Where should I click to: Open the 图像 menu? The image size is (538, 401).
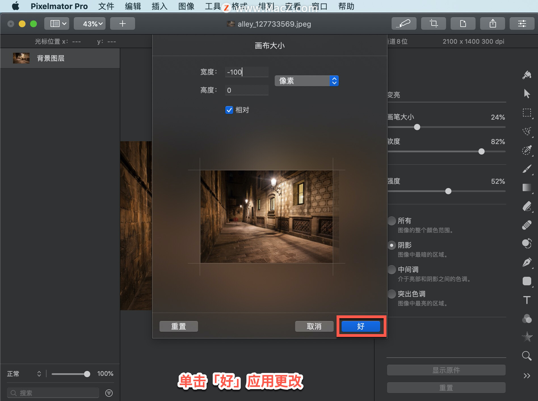coord(186,6)
